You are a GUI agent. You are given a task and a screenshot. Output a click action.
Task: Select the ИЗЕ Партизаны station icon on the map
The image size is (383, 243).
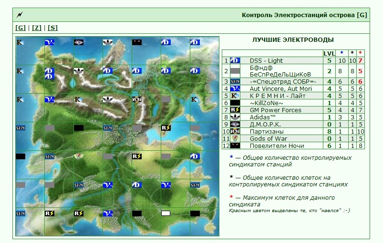tap(137, 99)
